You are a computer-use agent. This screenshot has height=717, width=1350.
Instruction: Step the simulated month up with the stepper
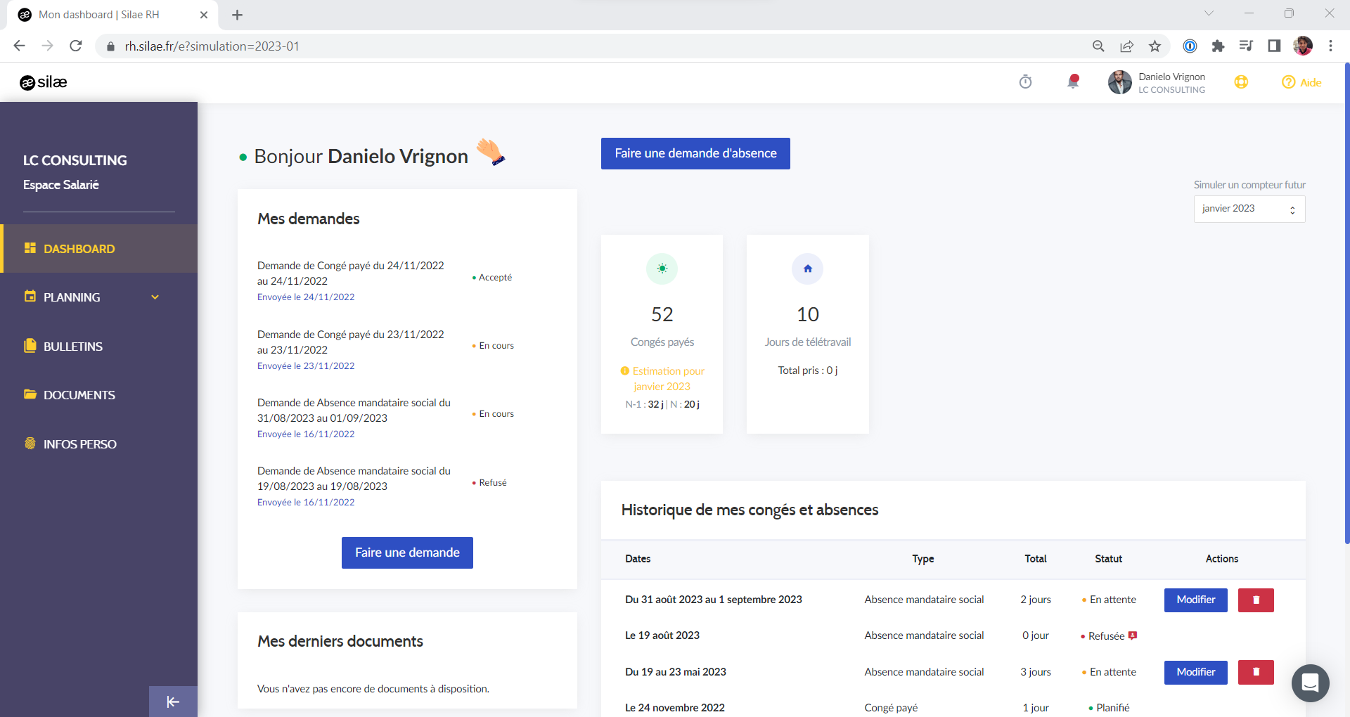(x=1292, y=205)
